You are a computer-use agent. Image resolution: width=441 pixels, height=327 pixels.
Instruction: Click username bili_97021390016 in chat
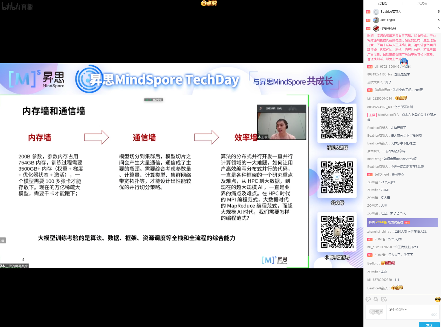pos(387,67)
